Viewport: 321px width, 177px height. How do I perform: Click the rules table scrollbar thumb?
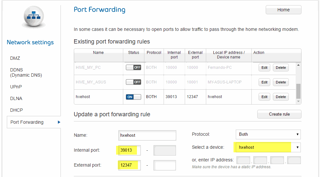pos(298,91)
